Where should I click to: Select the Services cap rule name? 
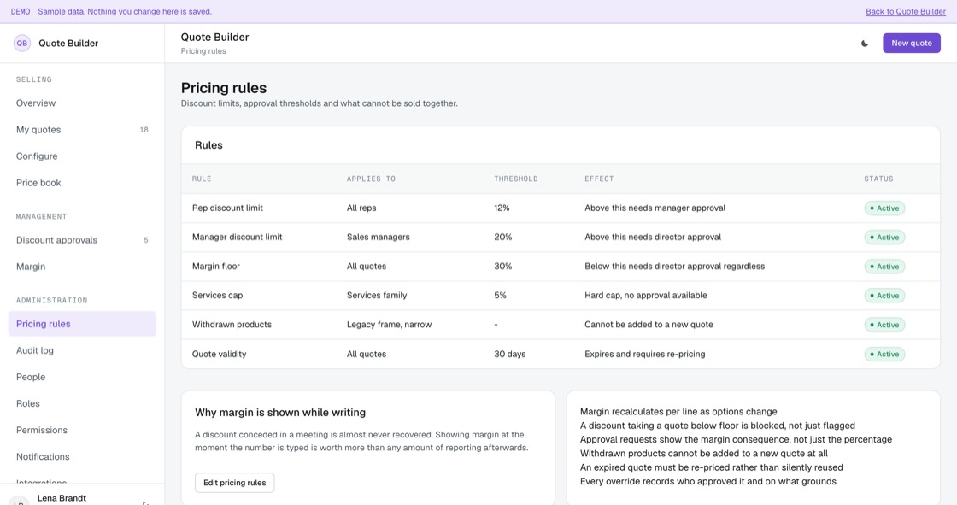[217, 295]
